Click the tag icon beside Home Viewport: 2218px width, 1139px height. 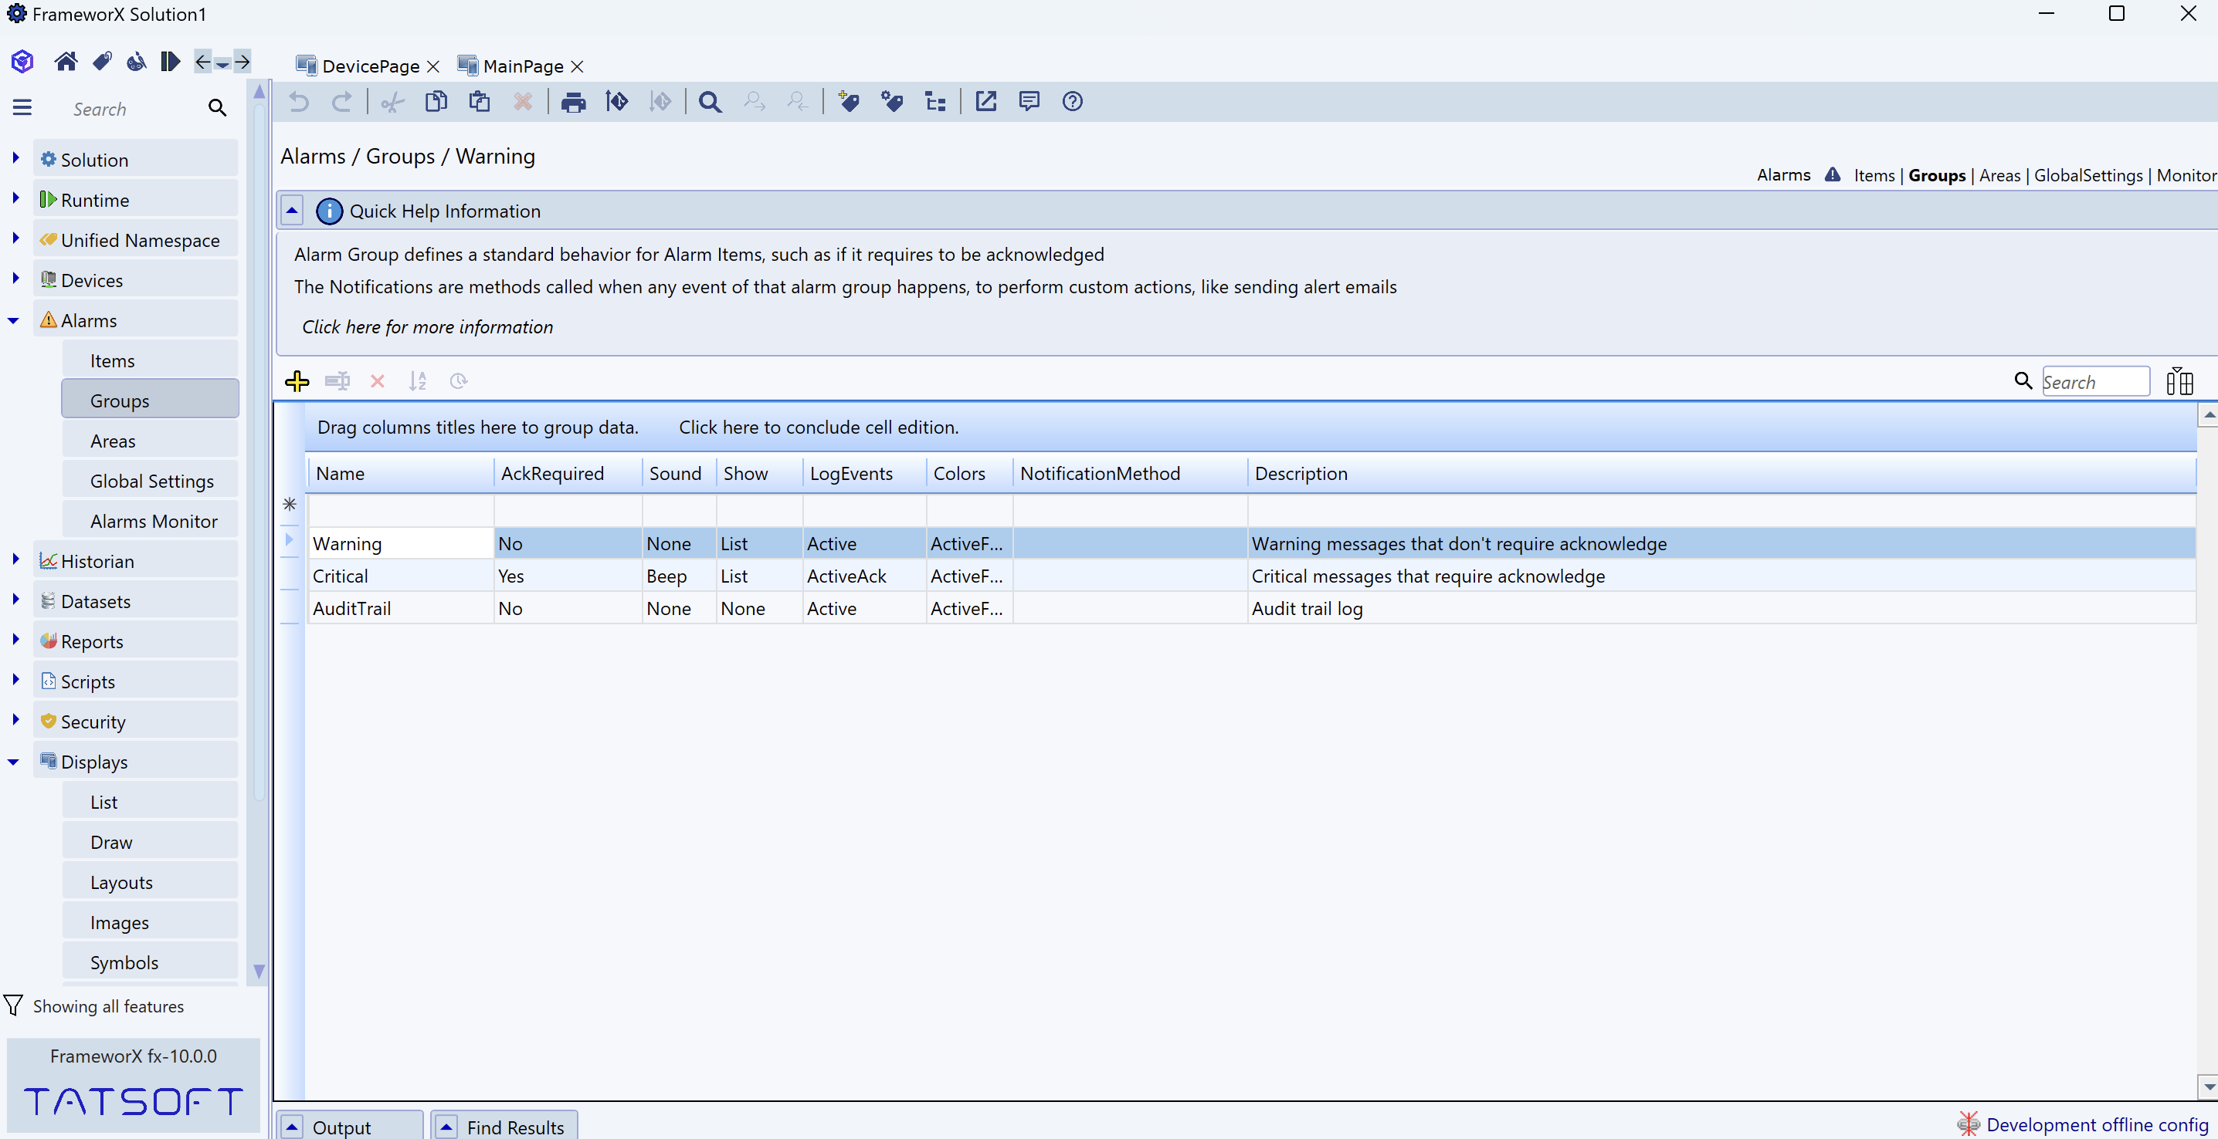pyautogui.click(x=102, y=61)
